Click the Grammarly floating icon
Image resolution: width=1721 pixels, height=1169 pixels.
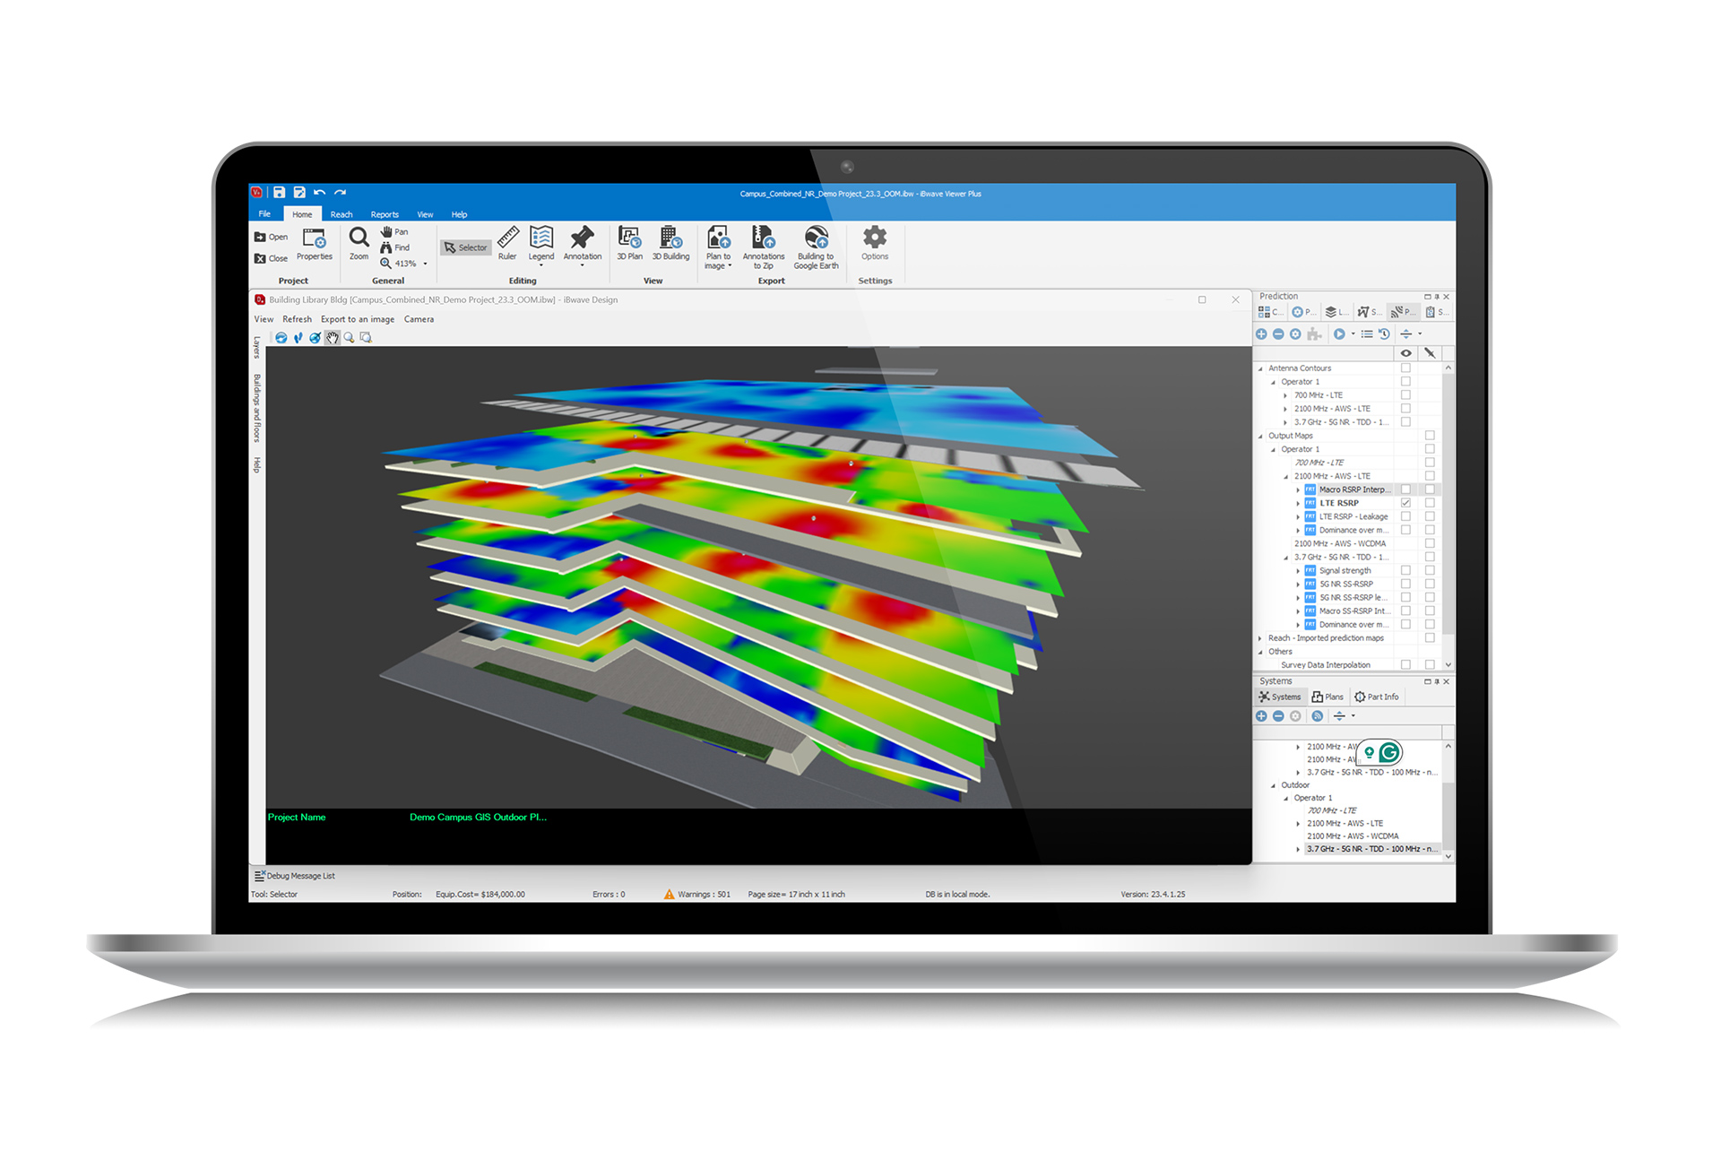[x=1389, y=752]
